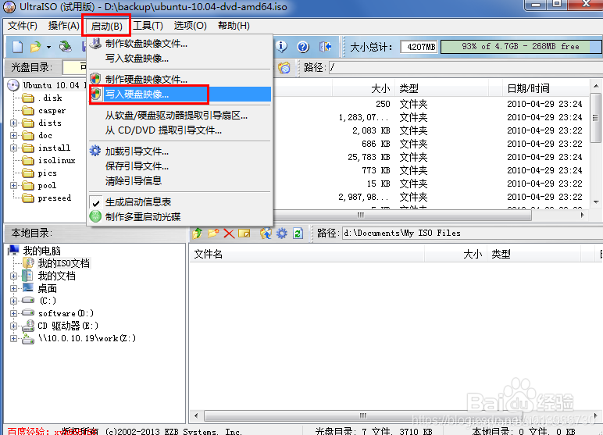Expand the CD 驱动器(E:) node
This screenshot has width=603, height=435.
pyautogui.click(x=14, y=326)
